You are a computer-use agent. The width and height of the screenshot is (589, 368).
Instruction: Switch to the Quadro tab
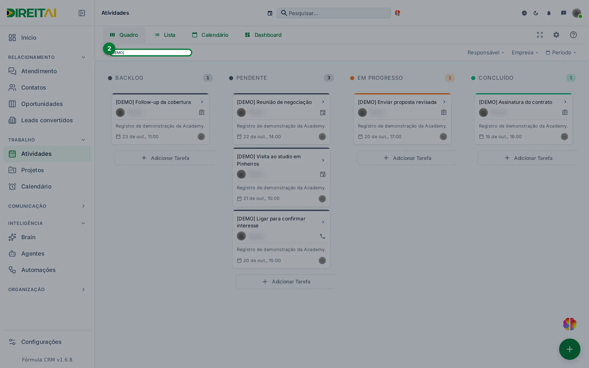[x=124, y=35]
